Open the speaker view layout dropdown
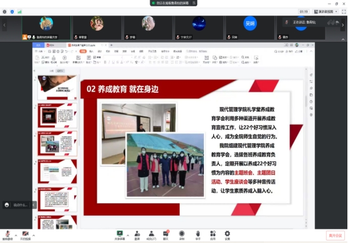The width and height of the screenshot is (348, 243). pyautogui.click(x=326, y=12)
